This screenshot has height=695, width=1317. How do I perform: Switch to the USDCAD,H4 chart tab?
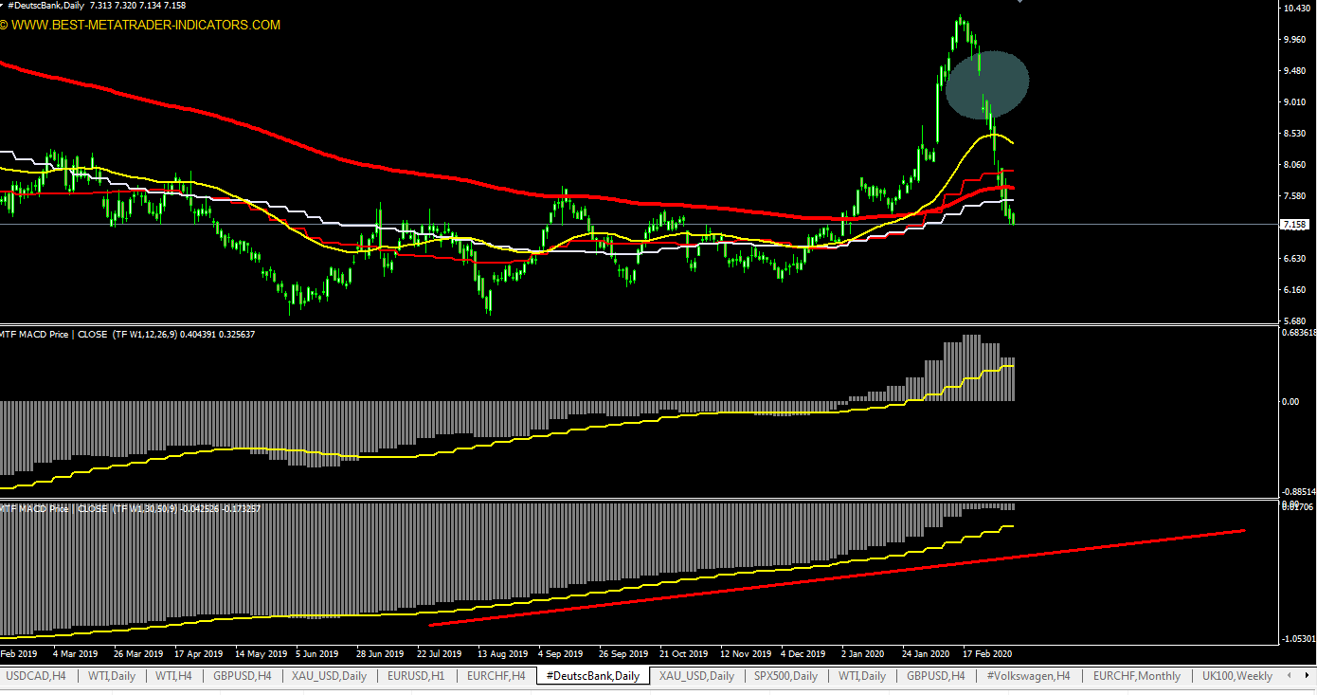click(36, 676)
